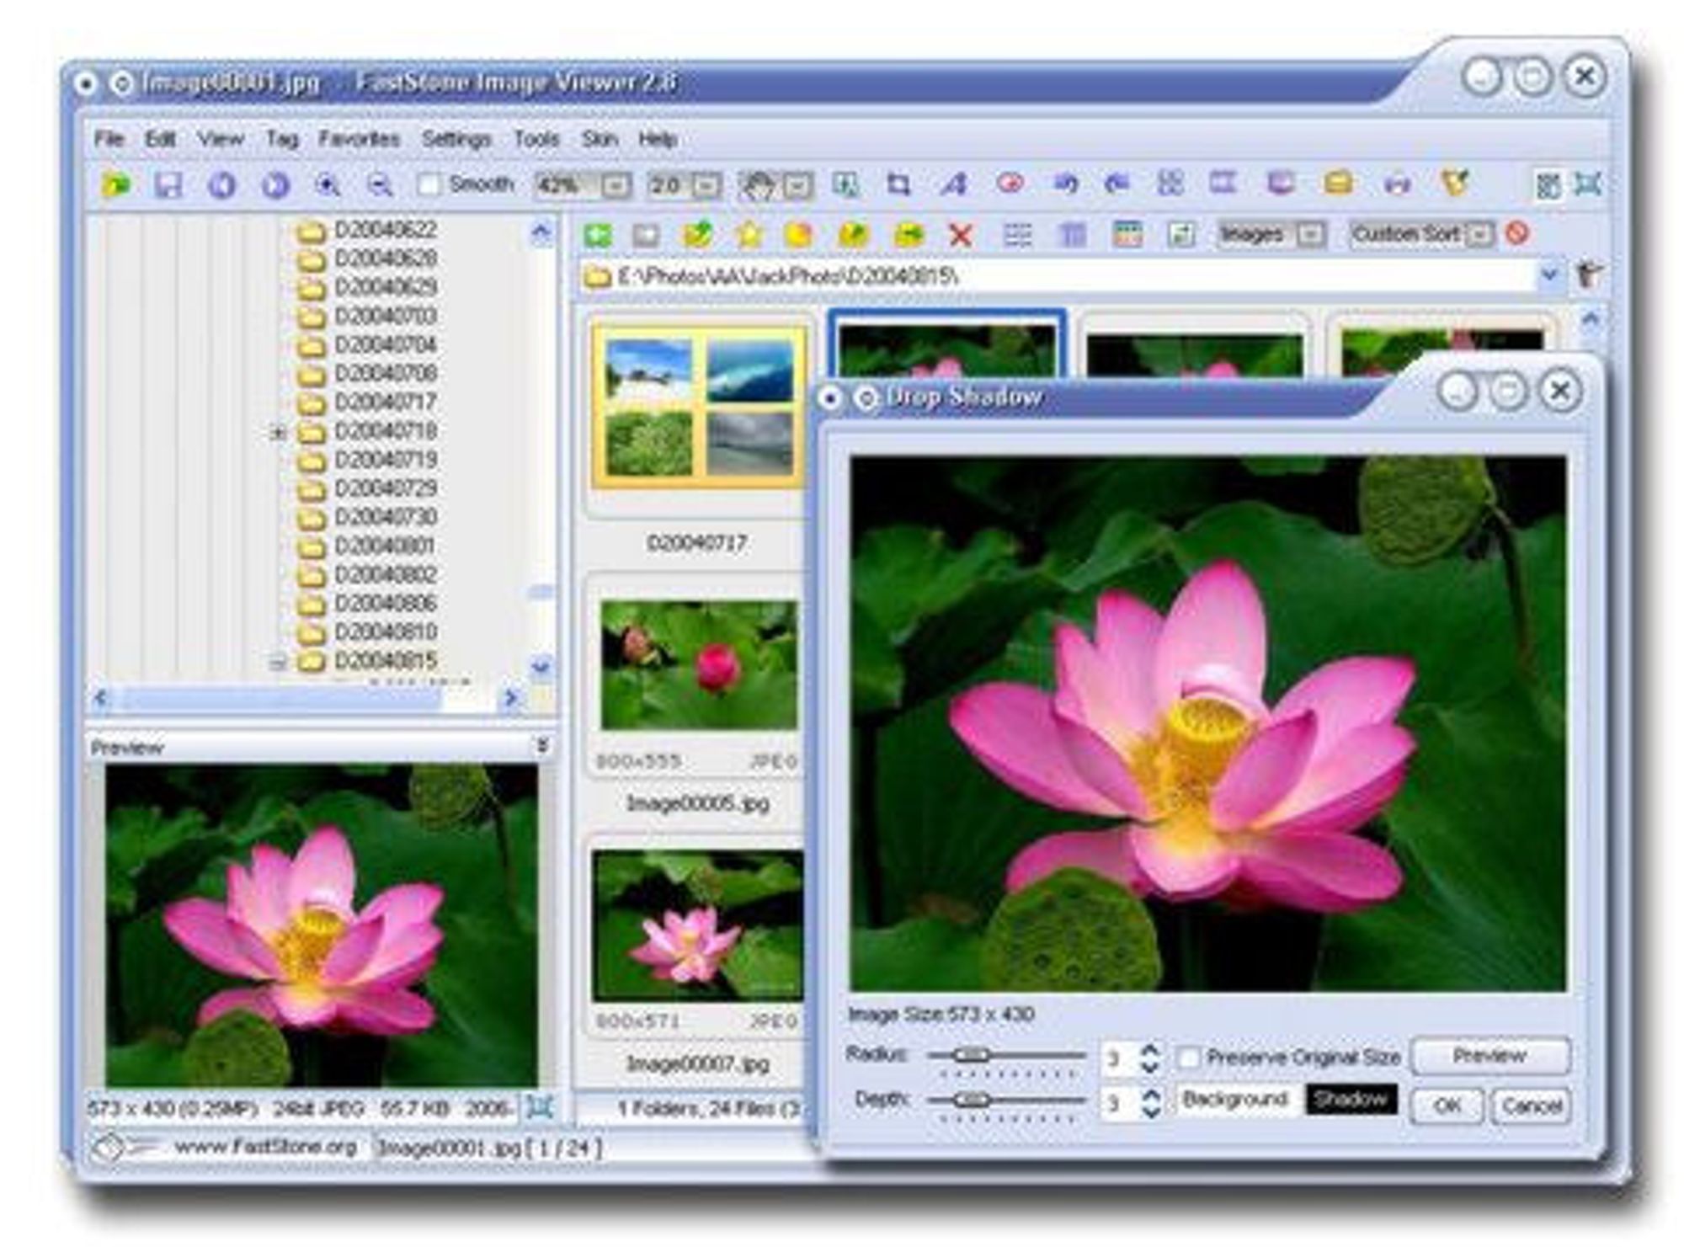Click the Zoom Out magnifier icon
The image size is (1684, 1247).
point(381,184)
